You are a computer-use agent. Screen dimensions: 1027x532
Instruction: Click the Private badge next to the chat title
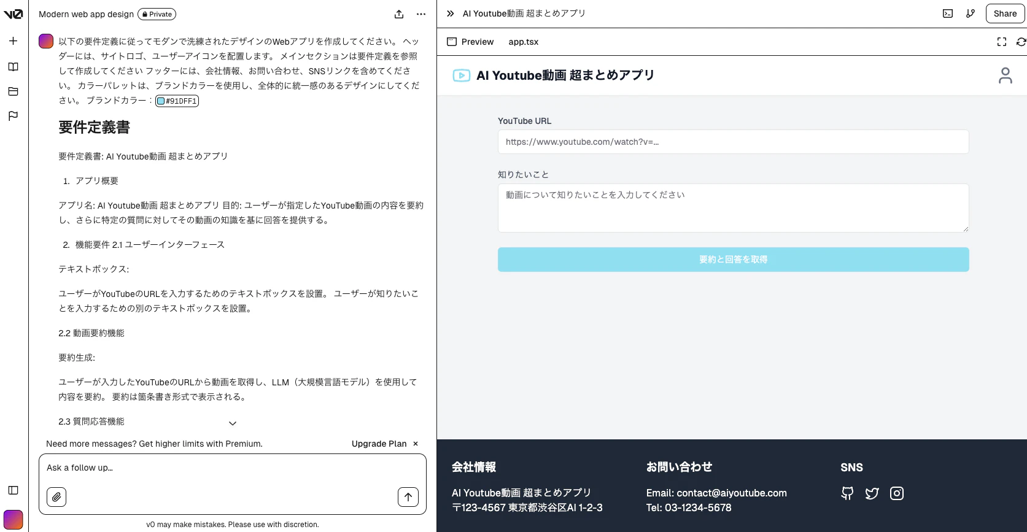(157, 14)
